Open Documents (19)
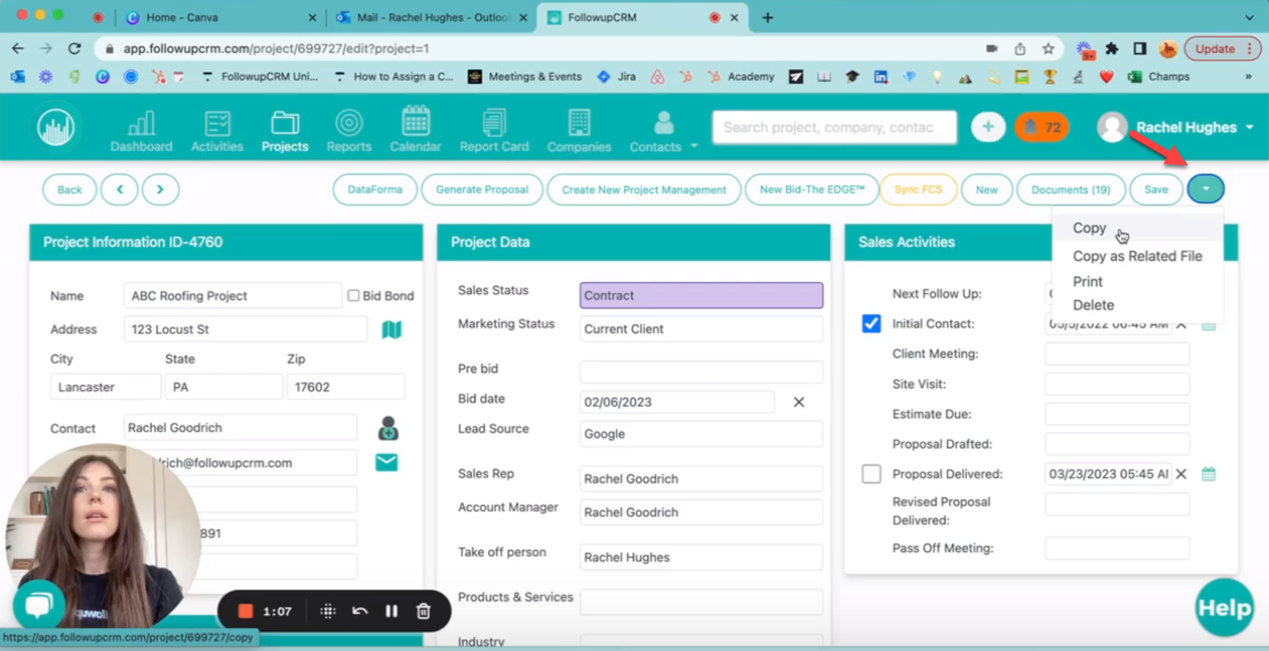The height and width of the screenshot is (651, 1269). [x=1070, y=190]
